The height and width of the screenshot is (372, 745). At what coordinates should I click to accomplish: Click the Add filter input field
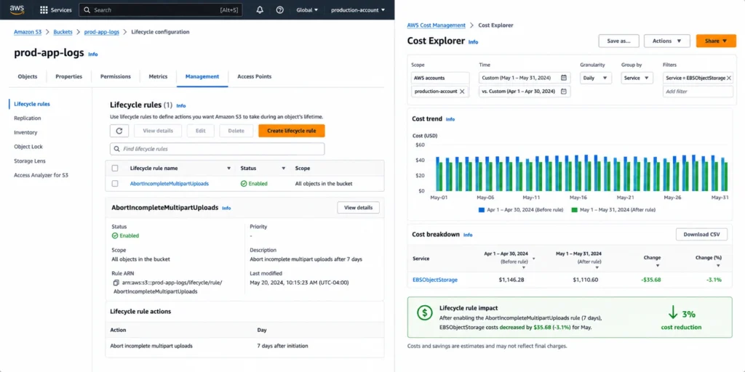tap(698, 92)
